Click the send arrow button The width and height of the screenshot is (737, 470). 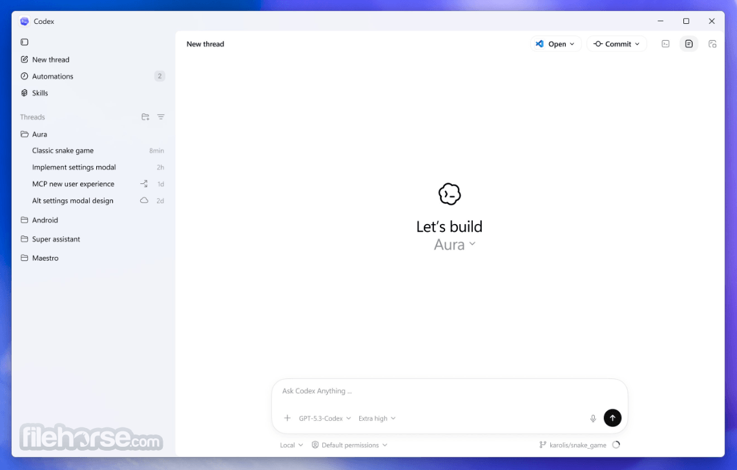tap(612, 418)
